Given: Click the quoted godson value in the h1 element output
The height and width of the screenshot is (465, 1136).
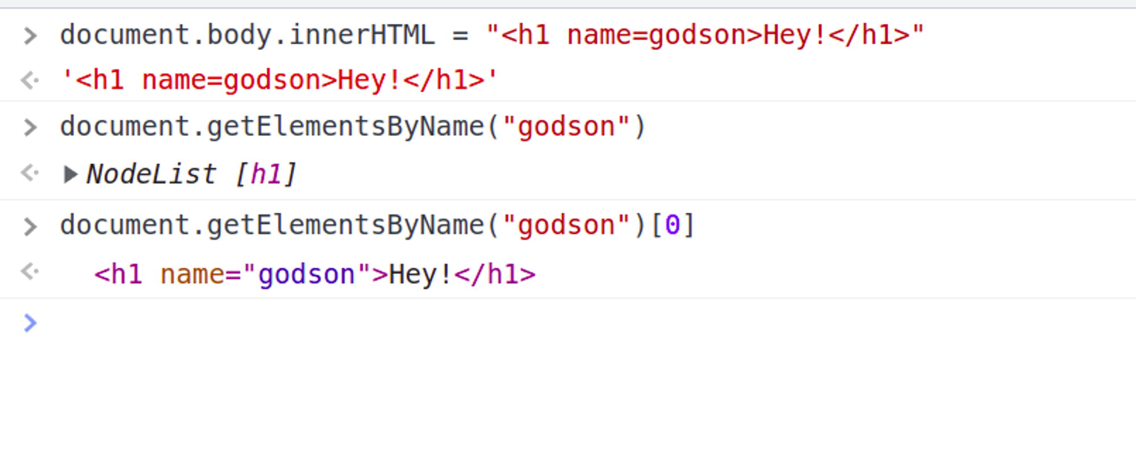Looking at the screenshot, I should (307, 275).
